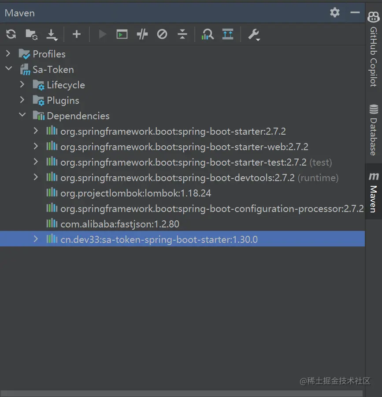382x397 pixels.
Task: Select cn.dev33:sa-token-spring-boot-starter:1.30.0 row
Action: 182,239
